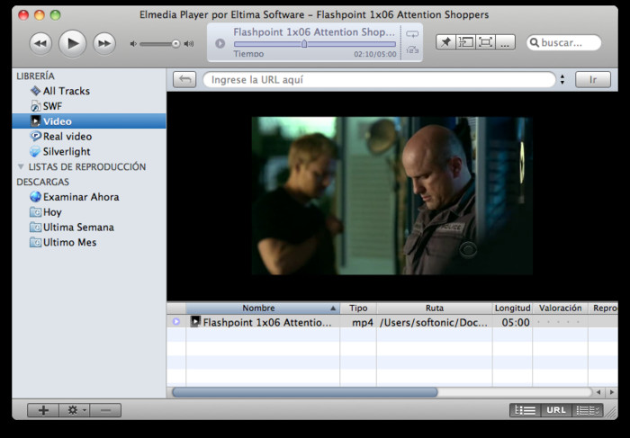The width and height of the screenshot is (630, 438).
Task: Click the now-playing indicator in Flashpoint row
Action: 176,322
